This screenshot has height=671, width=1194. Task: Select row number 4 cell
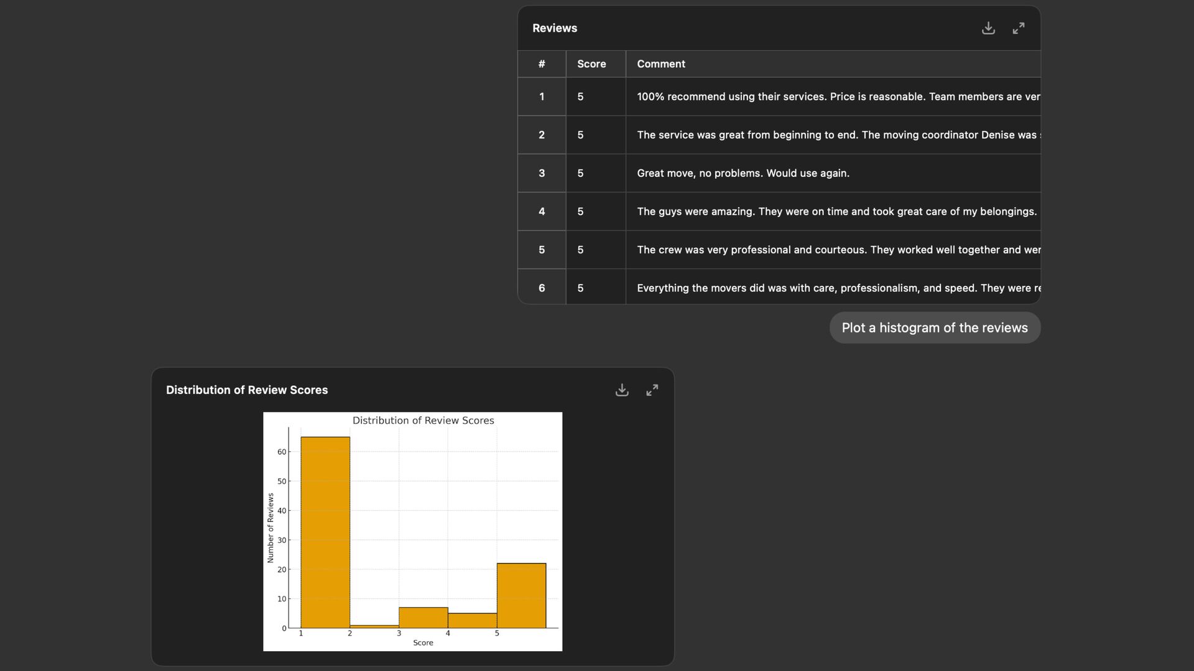tap(542, 212)
